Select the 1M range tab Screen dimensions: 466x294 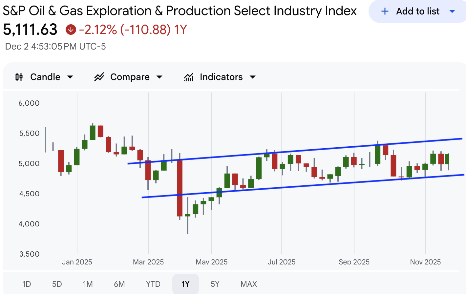(x=88, y=284)
